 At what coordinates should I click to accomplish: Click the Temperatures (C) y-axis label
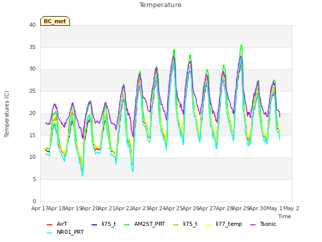[x=7, y=114]
